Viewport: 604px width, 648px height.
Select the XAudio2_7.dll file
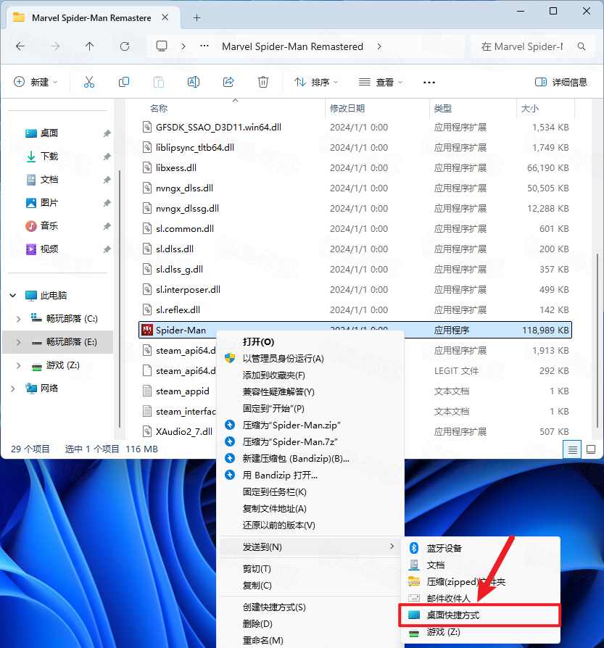(x=178, y=431)
